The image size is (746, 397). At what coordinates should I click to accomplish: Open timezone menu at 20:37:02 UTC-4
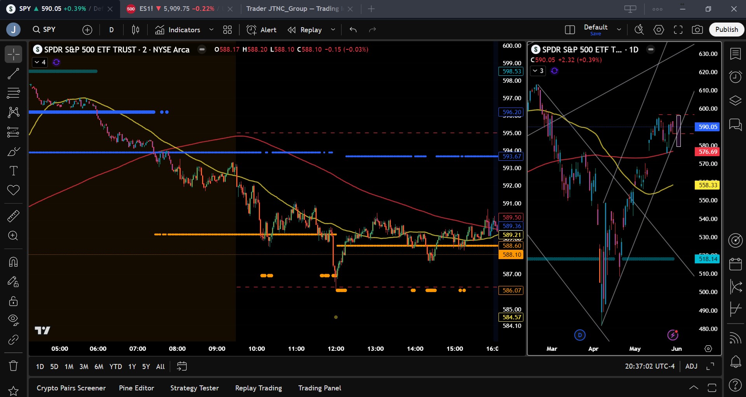pos(650,366)
